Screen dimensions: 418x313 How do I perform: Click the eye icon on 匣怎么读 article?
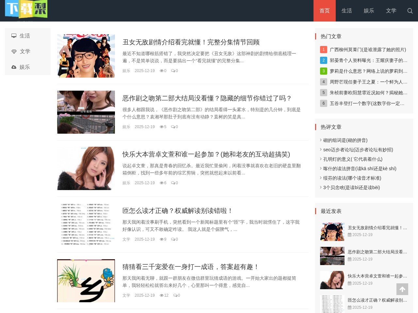(x=162, y=239)
